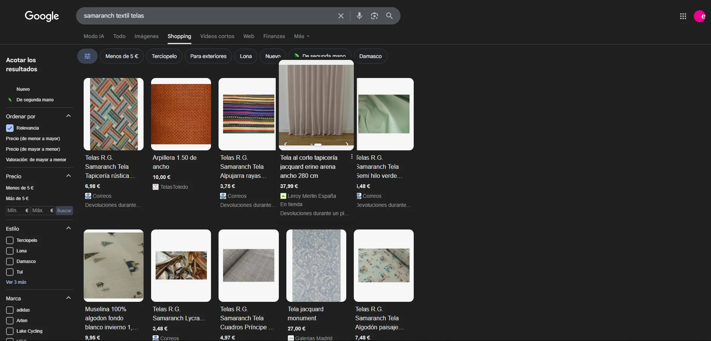Click the search magnifier icon
The height and width of the screenshot is (341, 711).
click(x=389, y=16)
